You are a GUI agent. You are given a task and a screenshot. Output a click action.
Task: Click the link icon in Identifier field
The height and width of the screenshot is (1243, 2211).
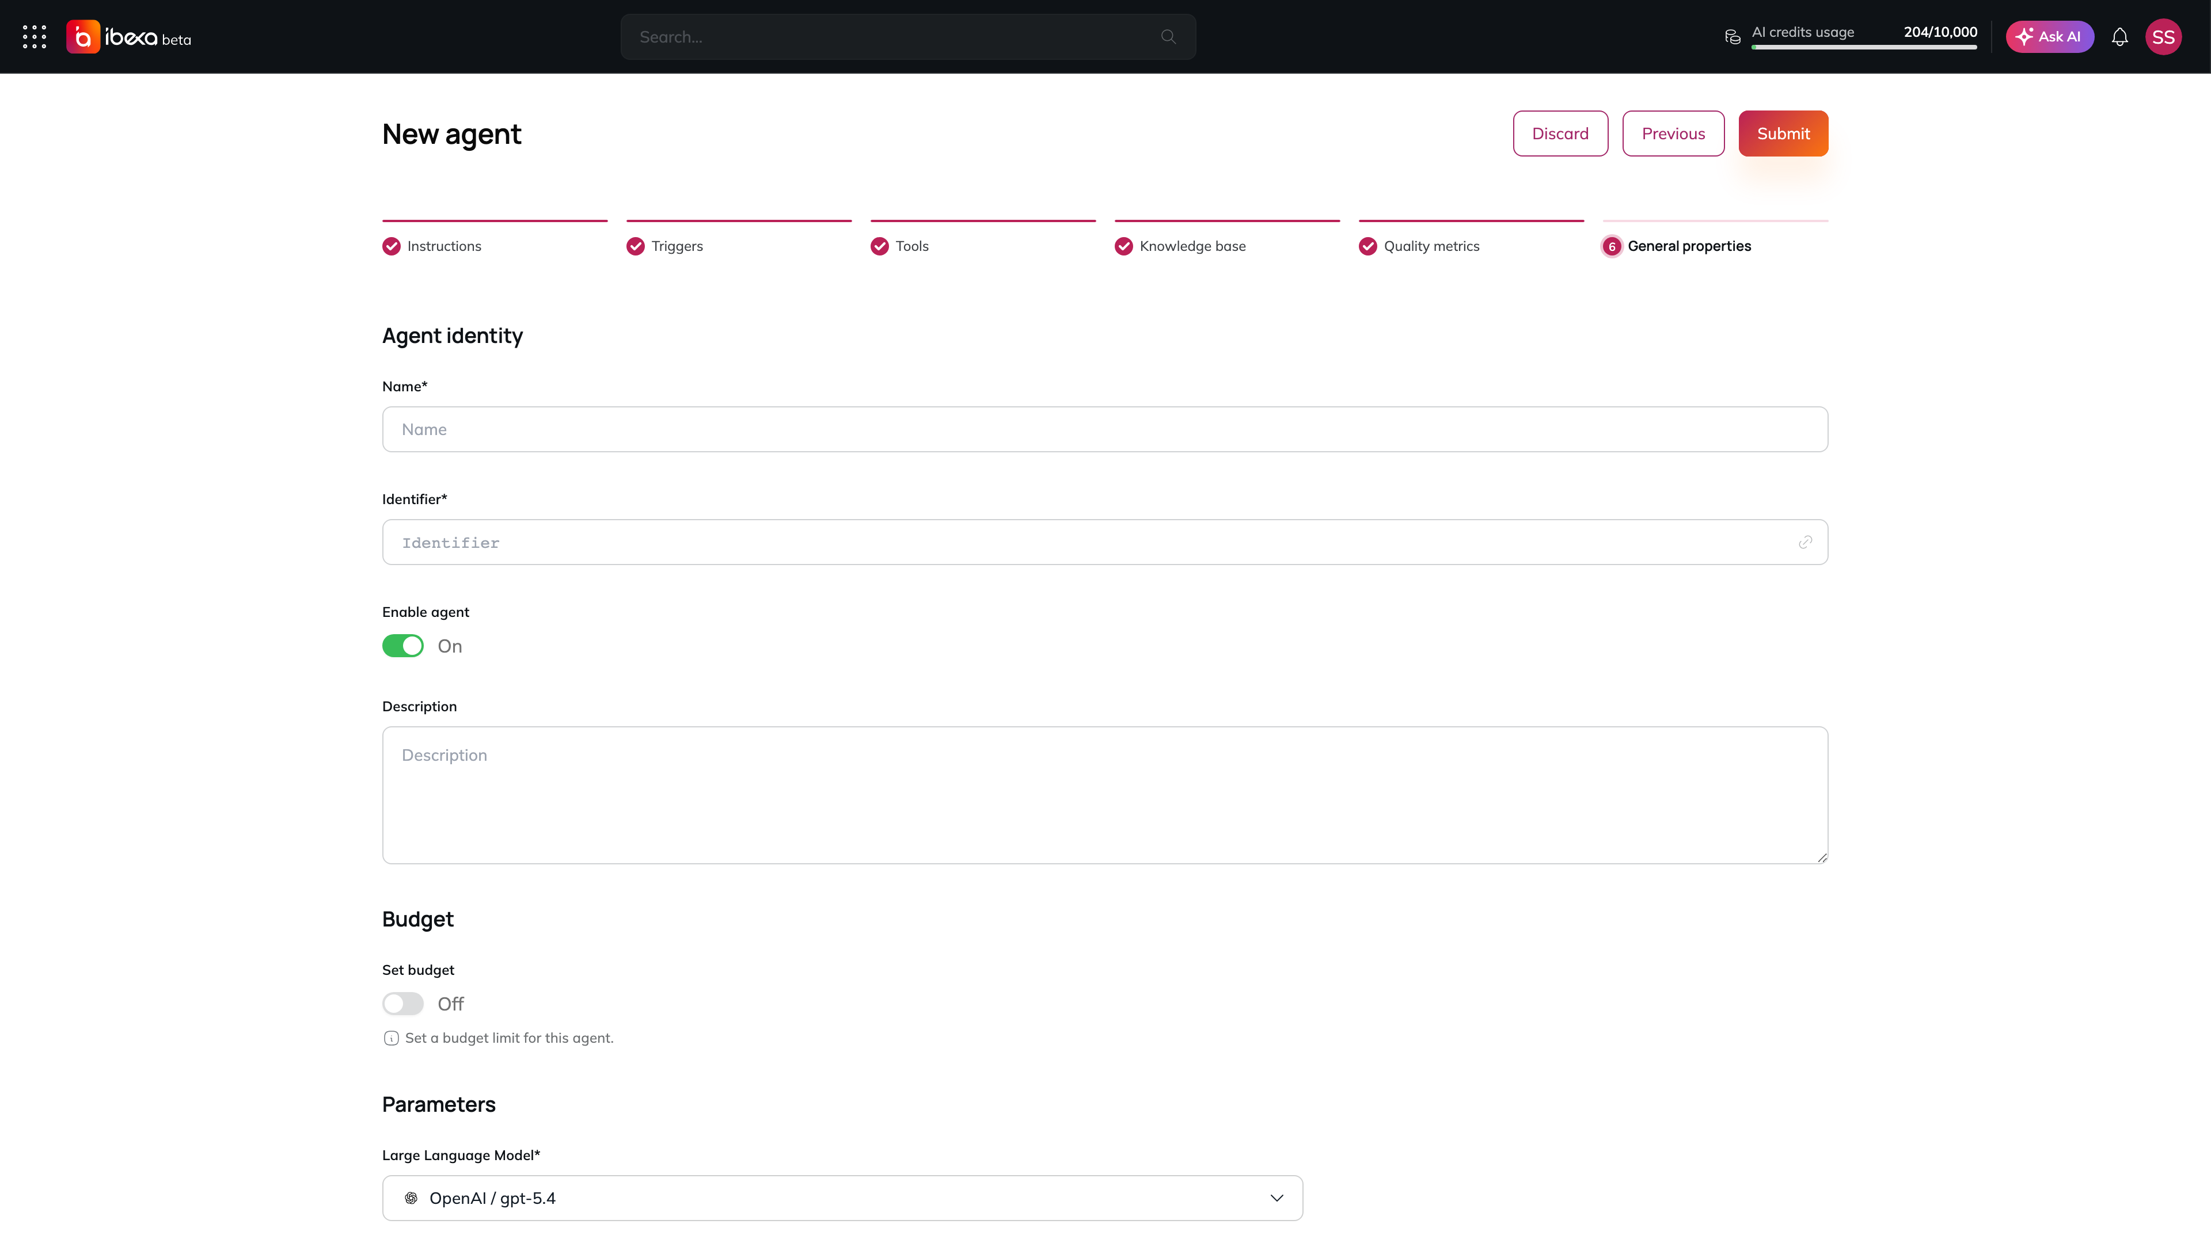(1805, 542)
